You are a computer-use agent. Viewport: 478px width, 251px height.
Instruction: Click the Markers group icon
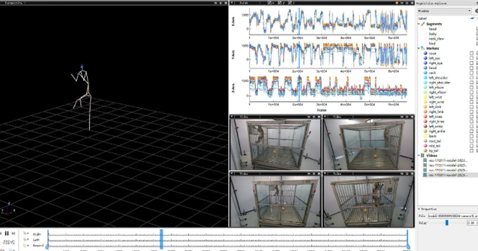point(423,48)
